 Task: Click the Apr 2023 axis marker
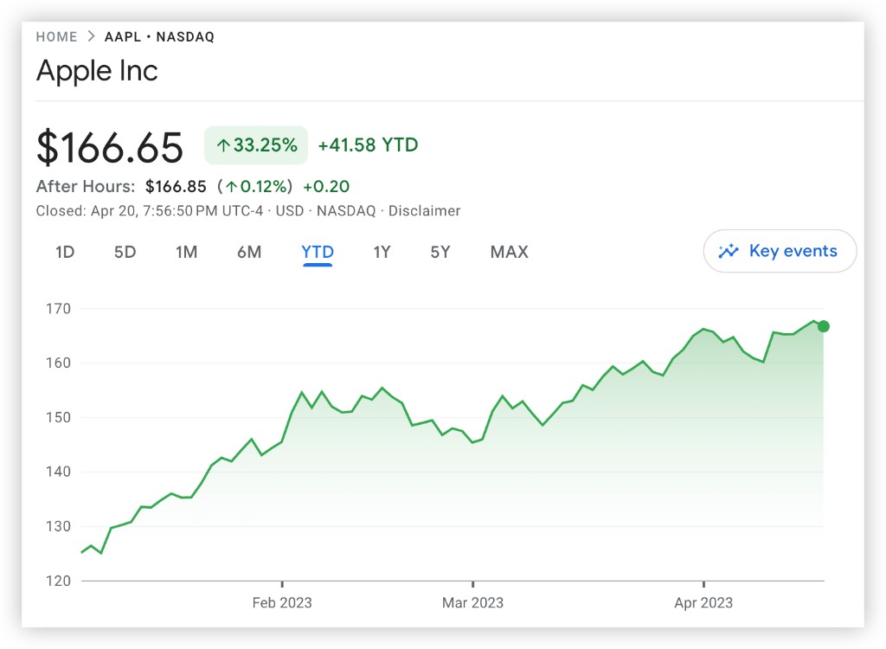point(703,602)
